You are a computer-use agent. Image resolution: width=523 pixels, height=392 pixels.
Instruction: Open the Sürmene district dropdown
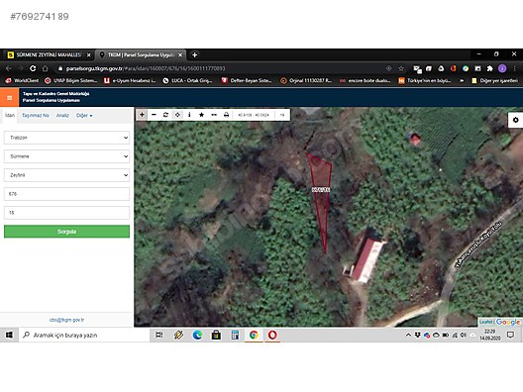point(66,156)
